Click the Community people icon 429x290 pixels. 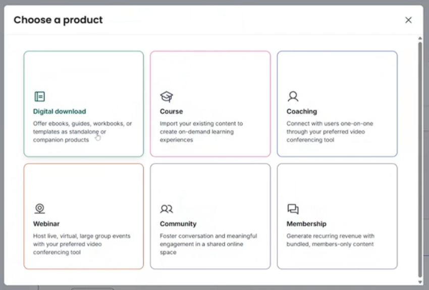[167, 209]
